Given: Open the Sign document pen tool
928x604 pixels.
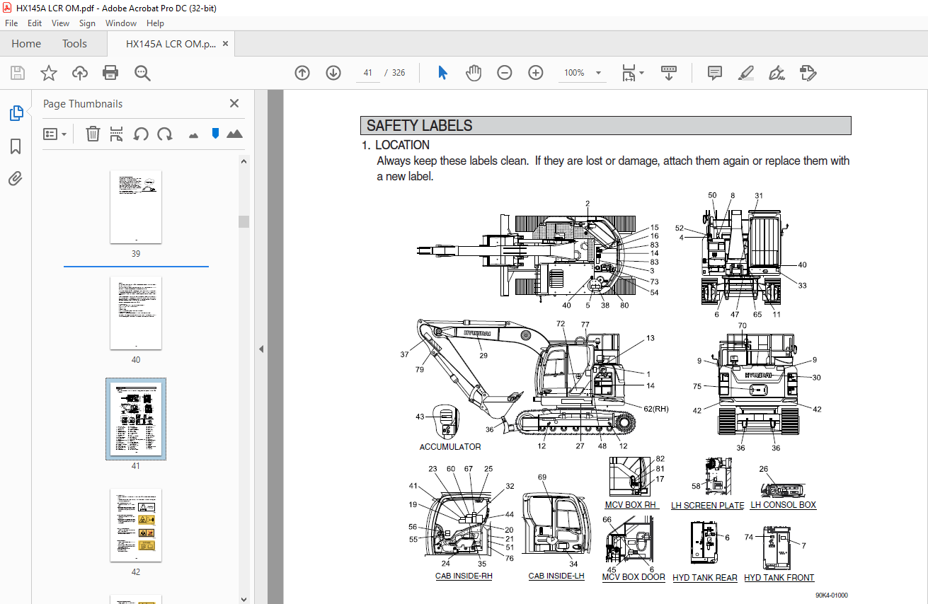Looking at the screenshot, I should [777, 73].
